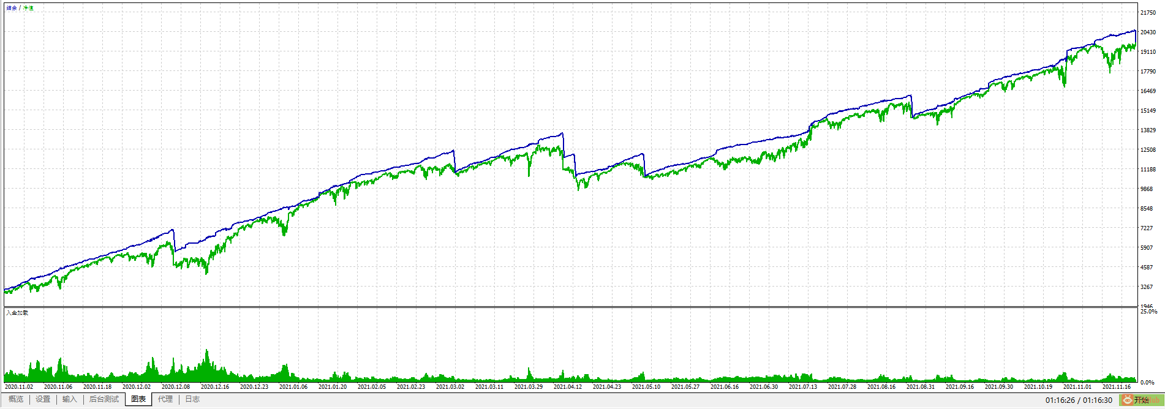Click the 2021.04.23 date label
This screenshot has width=1165, height=409.
click(607, 386)
